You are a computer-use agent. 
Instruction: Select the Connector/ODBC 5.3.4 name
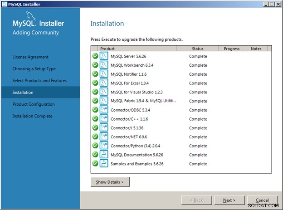130,110
